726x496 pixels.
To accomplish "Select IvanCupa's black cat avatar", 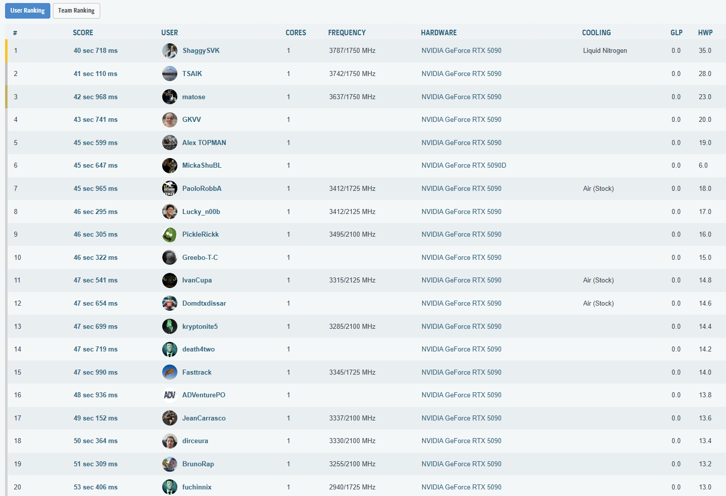I will (x=170, y=280).
